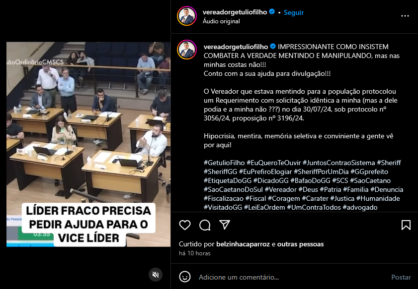Open the há 10 horas timestamp
418x289 pixels.
(x=195, y=253)
